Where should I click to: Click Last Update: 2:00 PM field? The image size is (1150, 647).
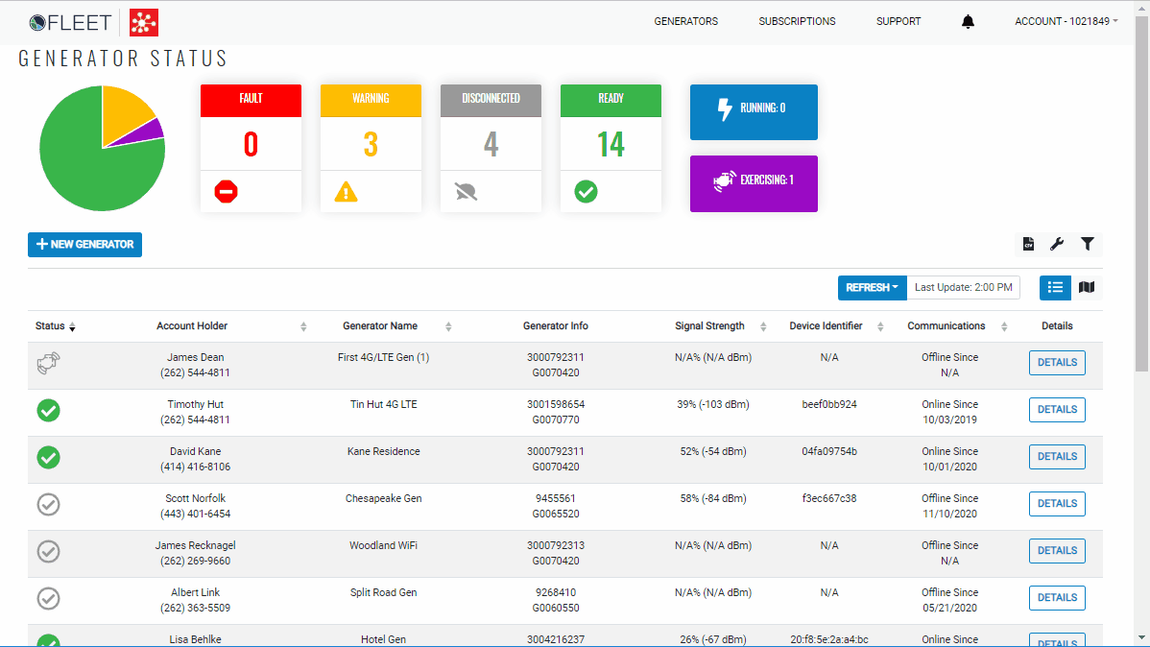coord(964,288)
